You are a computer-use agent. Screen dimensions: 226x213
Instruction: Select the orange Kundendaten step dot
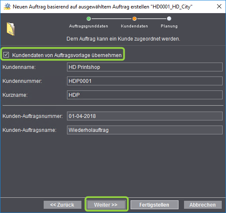pyautogui.click(x=134, y=19)
